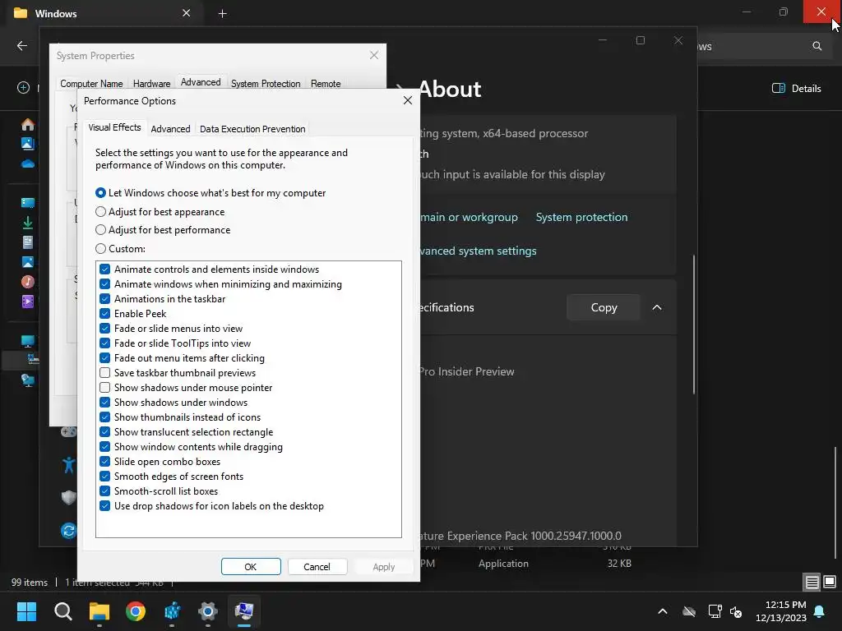Screen dimensions: 842x631
Task: Open Gallery icon in Explorer sidebar
Action: [27, 144]
